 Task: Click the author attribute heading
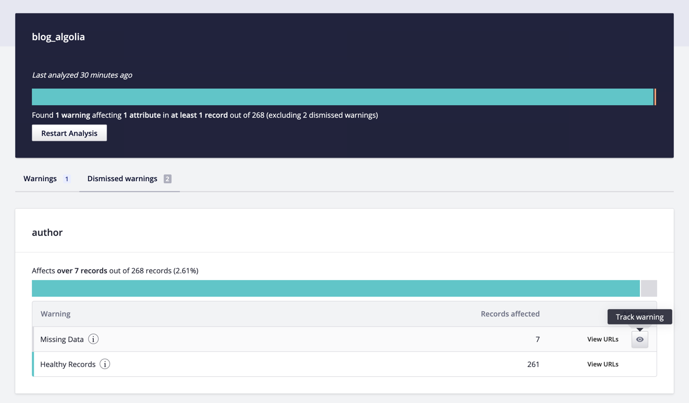(x=47, y=232)
